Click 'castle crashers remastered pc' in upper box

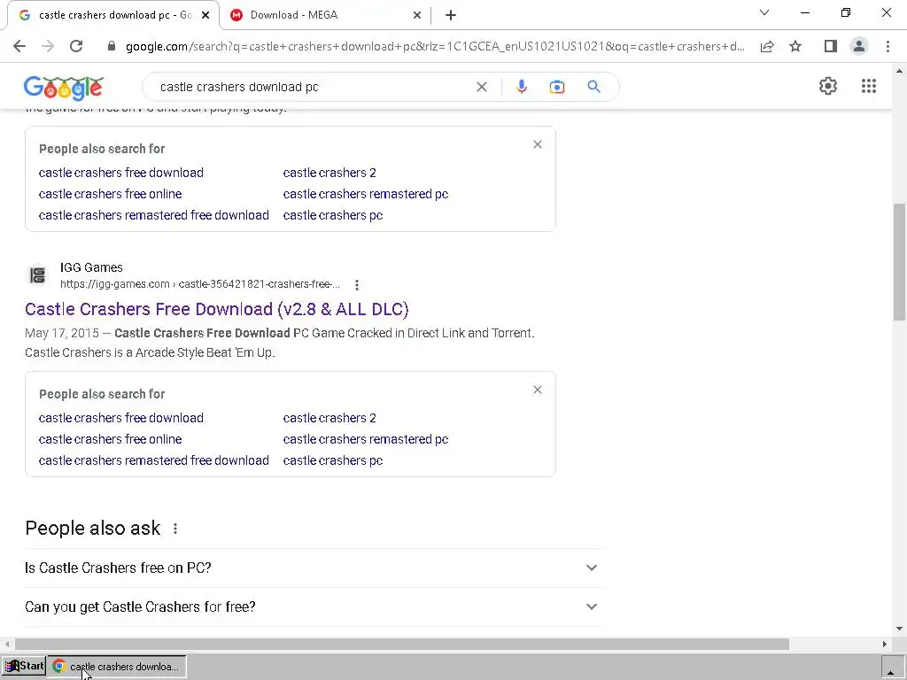point(366,194)
